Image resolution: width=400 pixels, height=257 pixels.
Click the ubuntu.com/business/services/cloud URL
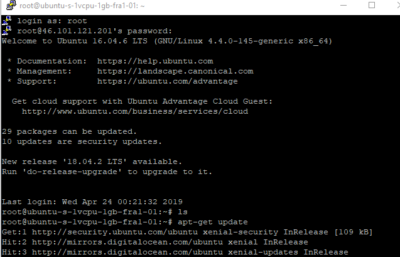(135, 111)
